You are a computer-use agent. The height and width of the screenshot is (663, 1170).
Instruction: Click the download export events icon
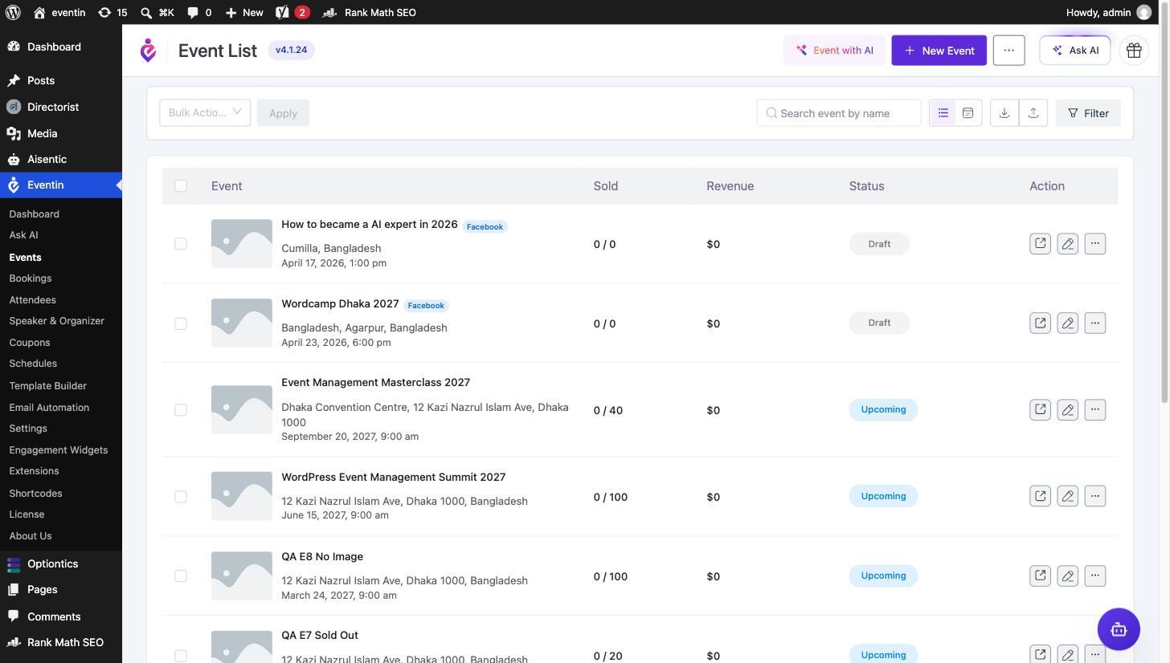(x=1004, y=113)
